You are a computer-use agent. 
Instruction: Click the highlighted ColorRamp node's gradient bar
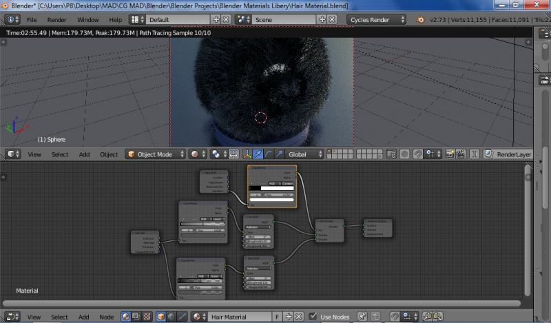(271, 188)
